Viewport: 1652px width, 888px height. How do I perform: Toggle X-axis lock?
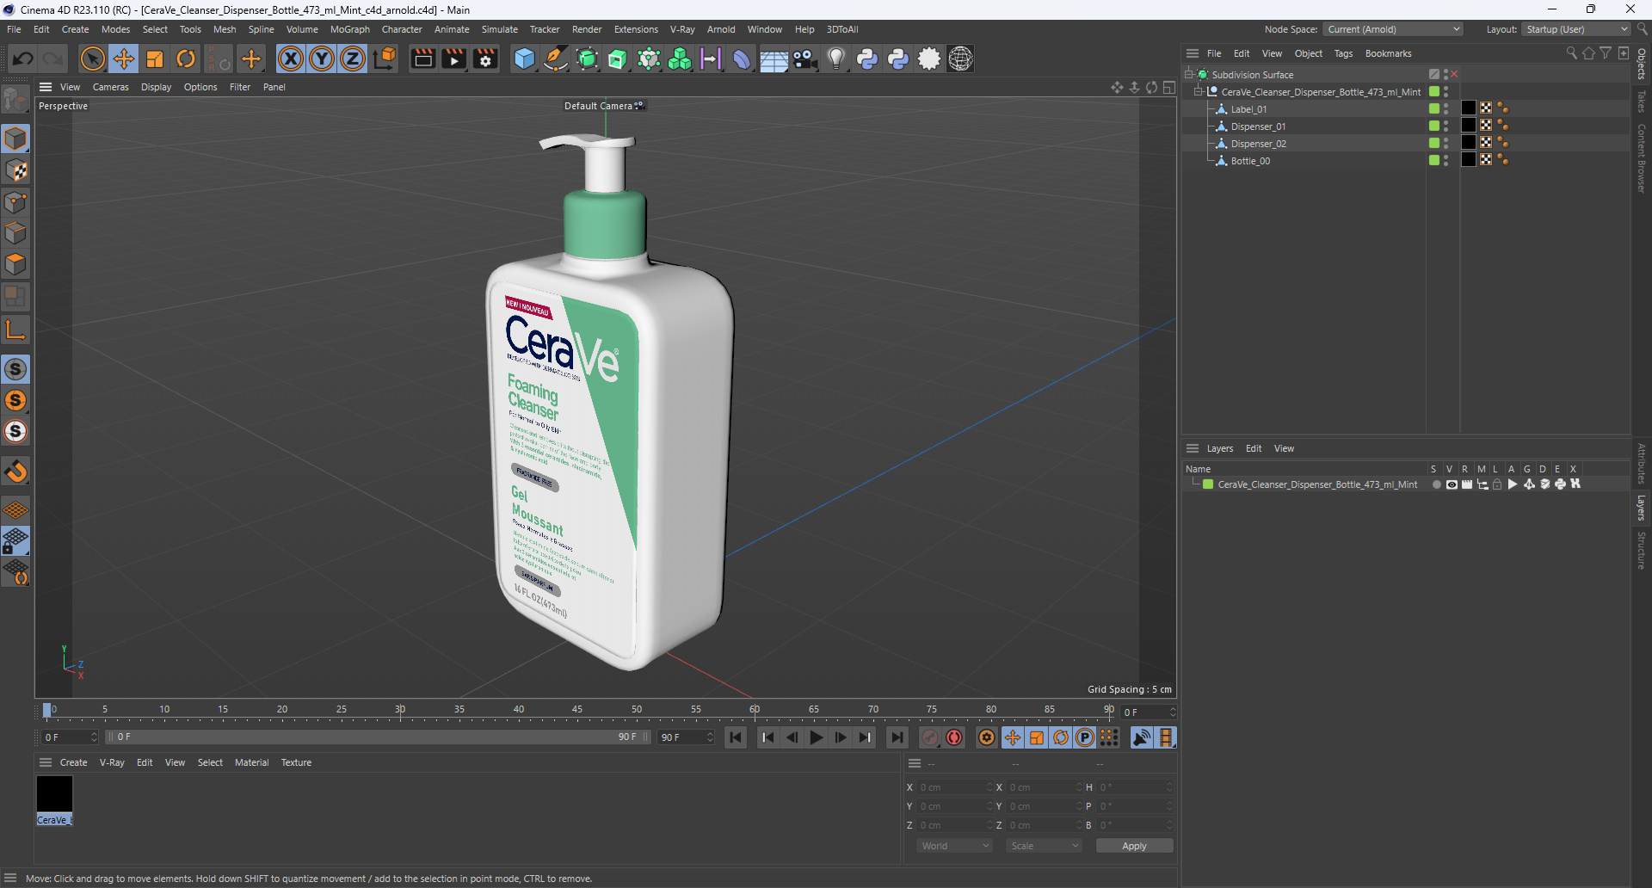(291, 59)
